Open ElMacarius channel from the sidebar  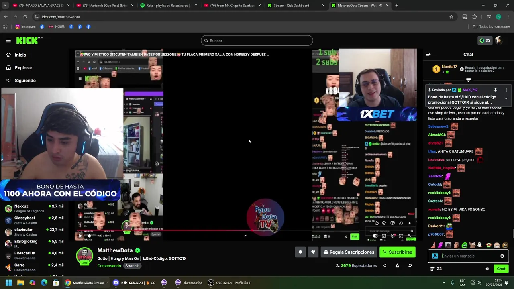pos(34,255)
